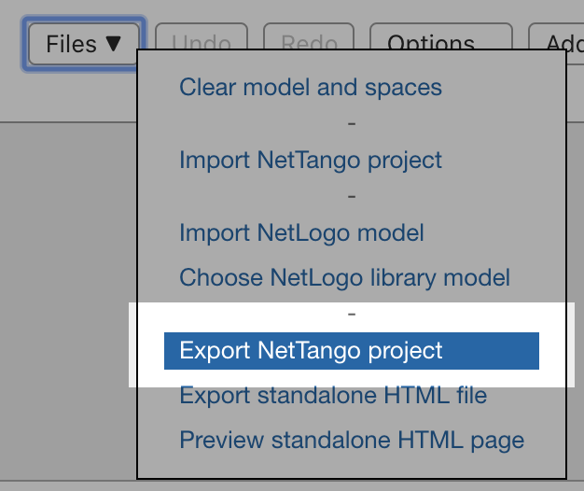
Task: Choose Export standalone HTML file
Action: coord(333,395)
